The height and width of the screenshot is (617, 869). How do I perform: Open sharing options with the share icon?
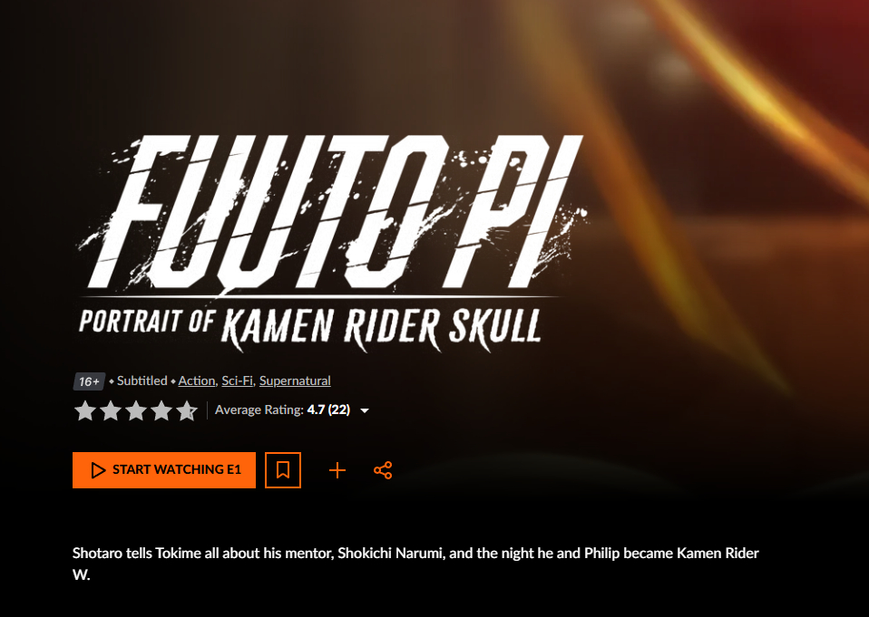383,470
